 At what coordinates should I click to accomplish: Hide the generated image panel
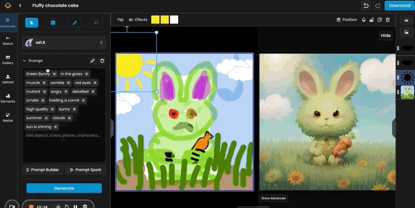tap(385, 35)
